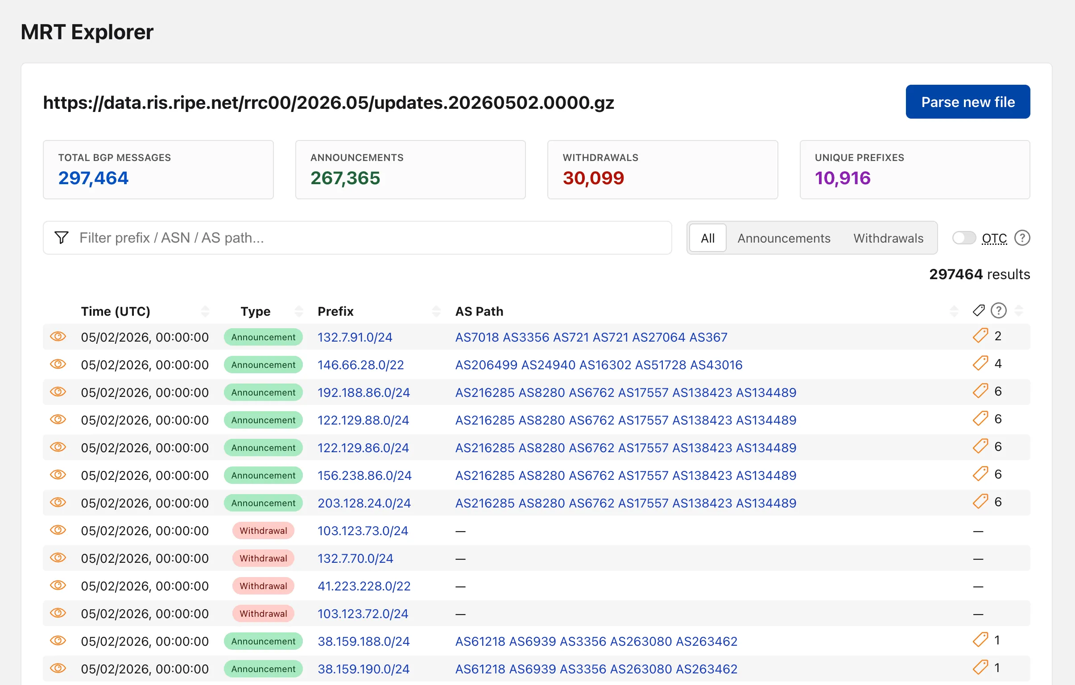This screenshot has height=685, width=1075.
Task: Click community tag for 122.129.88.0/24 row
Action: pyautogui.click(x=980, y=419)
